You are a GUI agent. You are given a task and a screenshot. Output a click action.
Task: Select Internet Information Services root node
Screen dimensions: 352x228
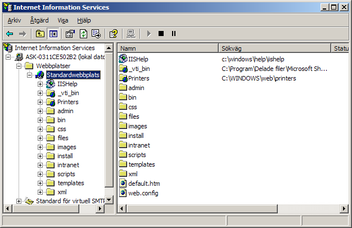click(x=55, y=48)
